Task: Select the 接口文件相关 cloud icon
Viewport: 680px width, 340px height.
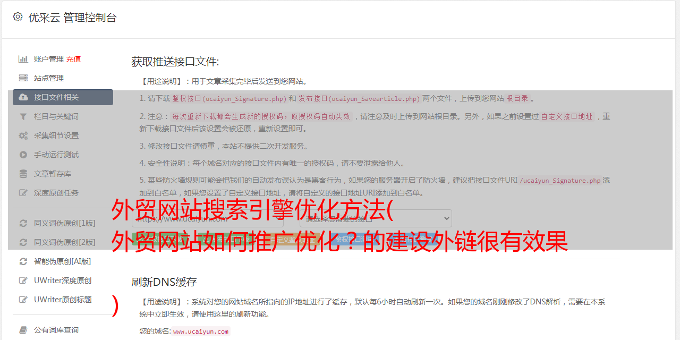Action: pos(23,97)
